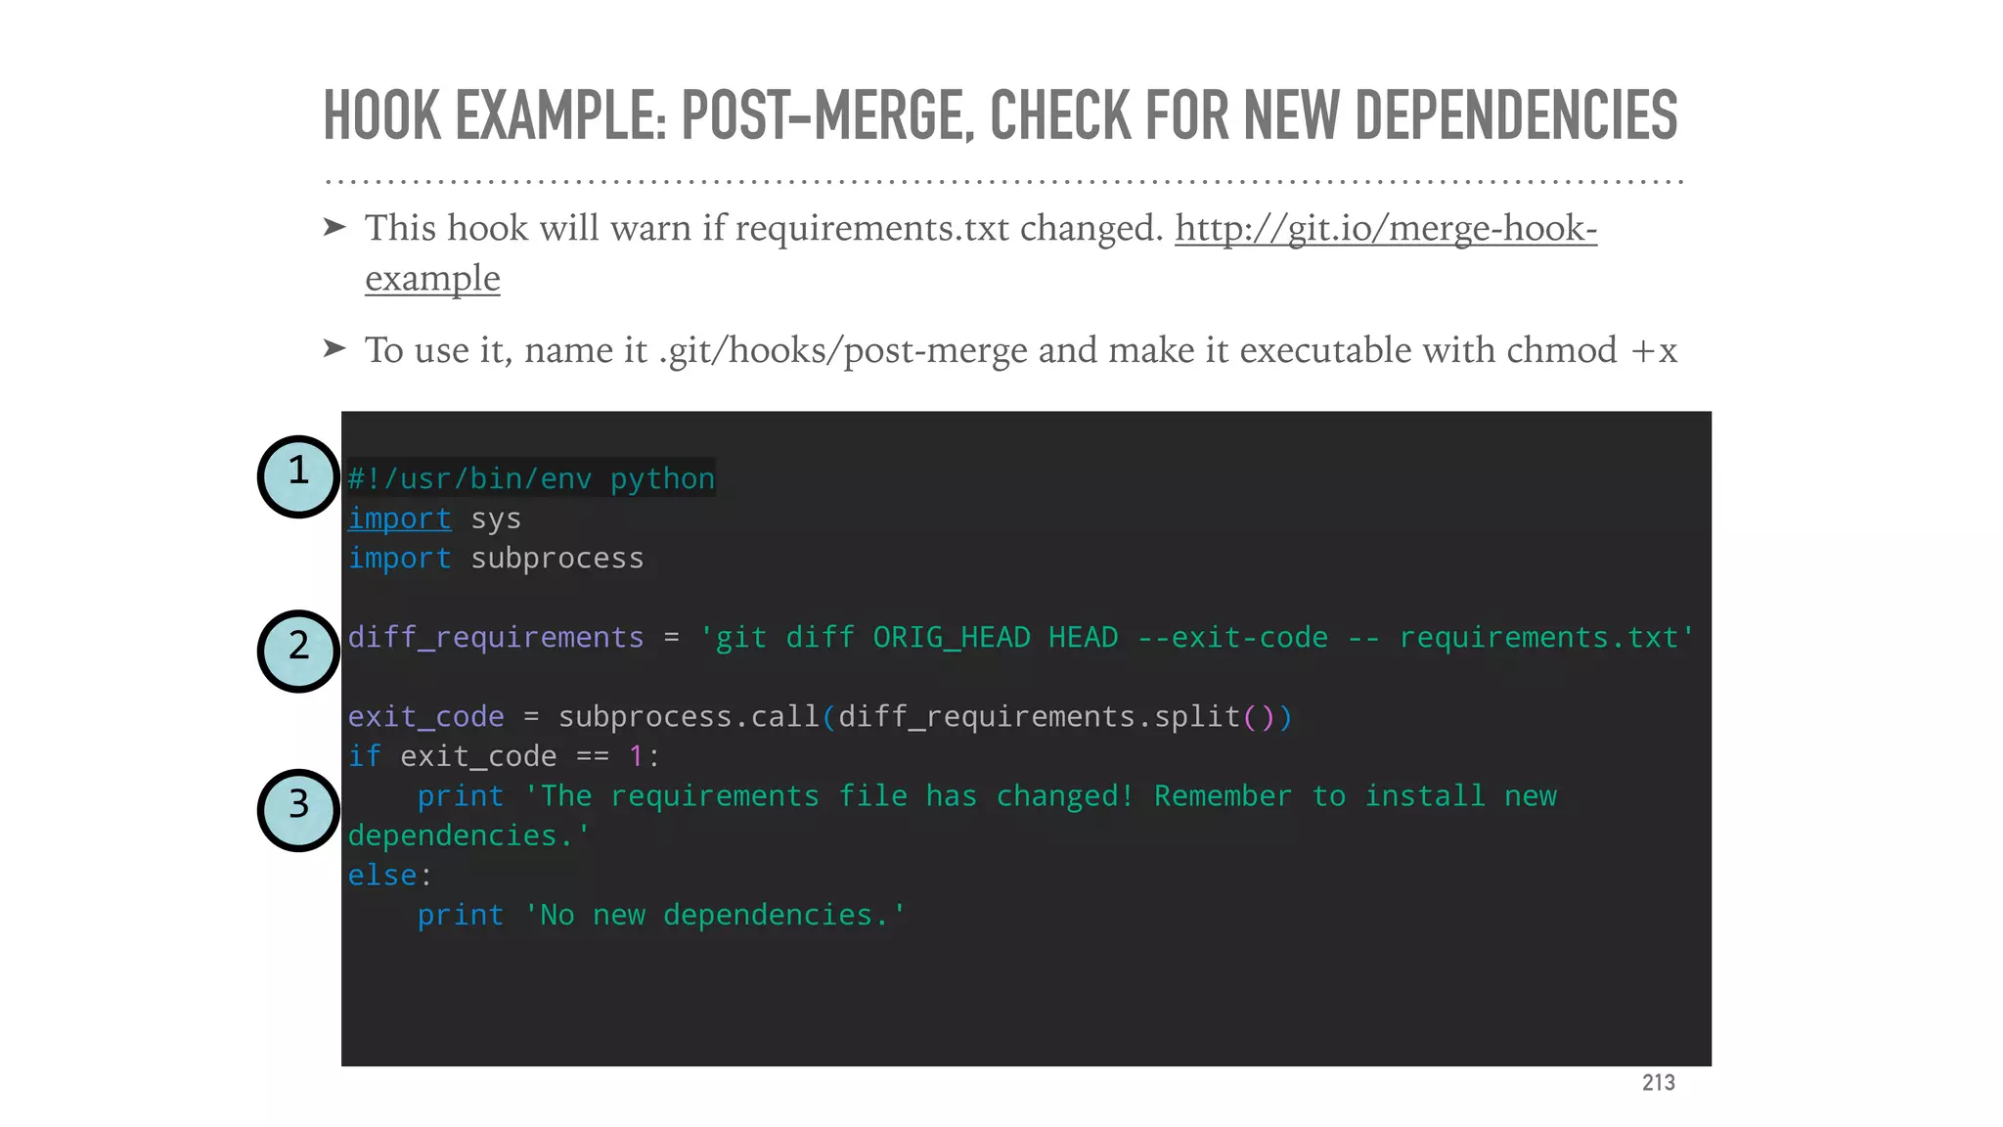This screenshot has height=1127, width=2003.
Task: Click the 'dependencies.' wrapped string line
Action: (469, 835)
